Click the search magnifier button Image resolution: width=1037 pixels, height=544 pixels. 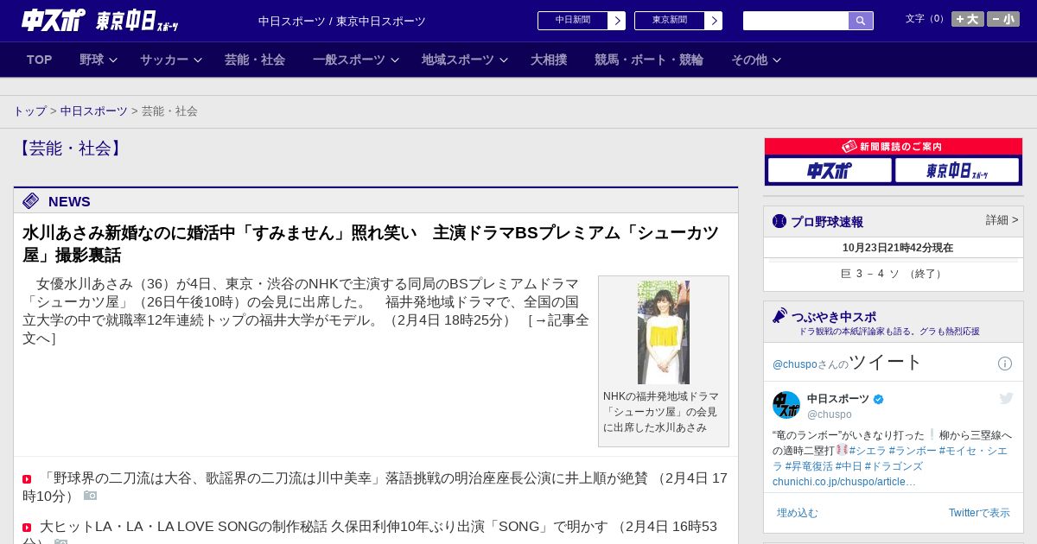click(x=861, y=21)
